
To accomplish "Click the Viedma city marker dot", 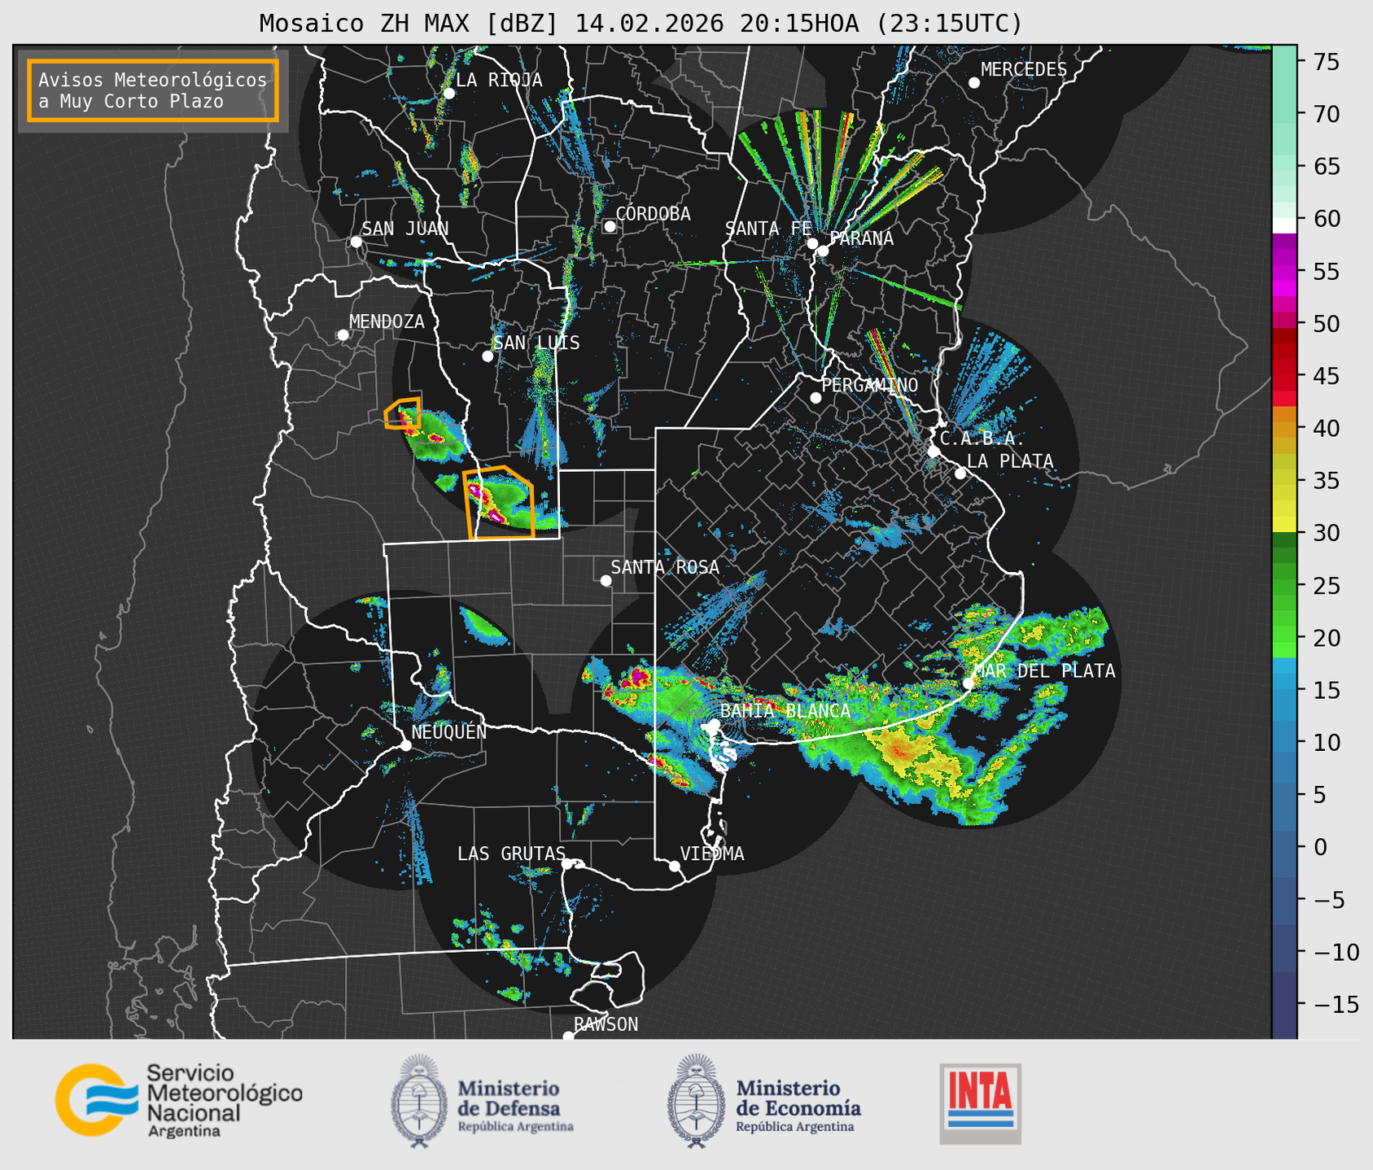I will [674, 866].
